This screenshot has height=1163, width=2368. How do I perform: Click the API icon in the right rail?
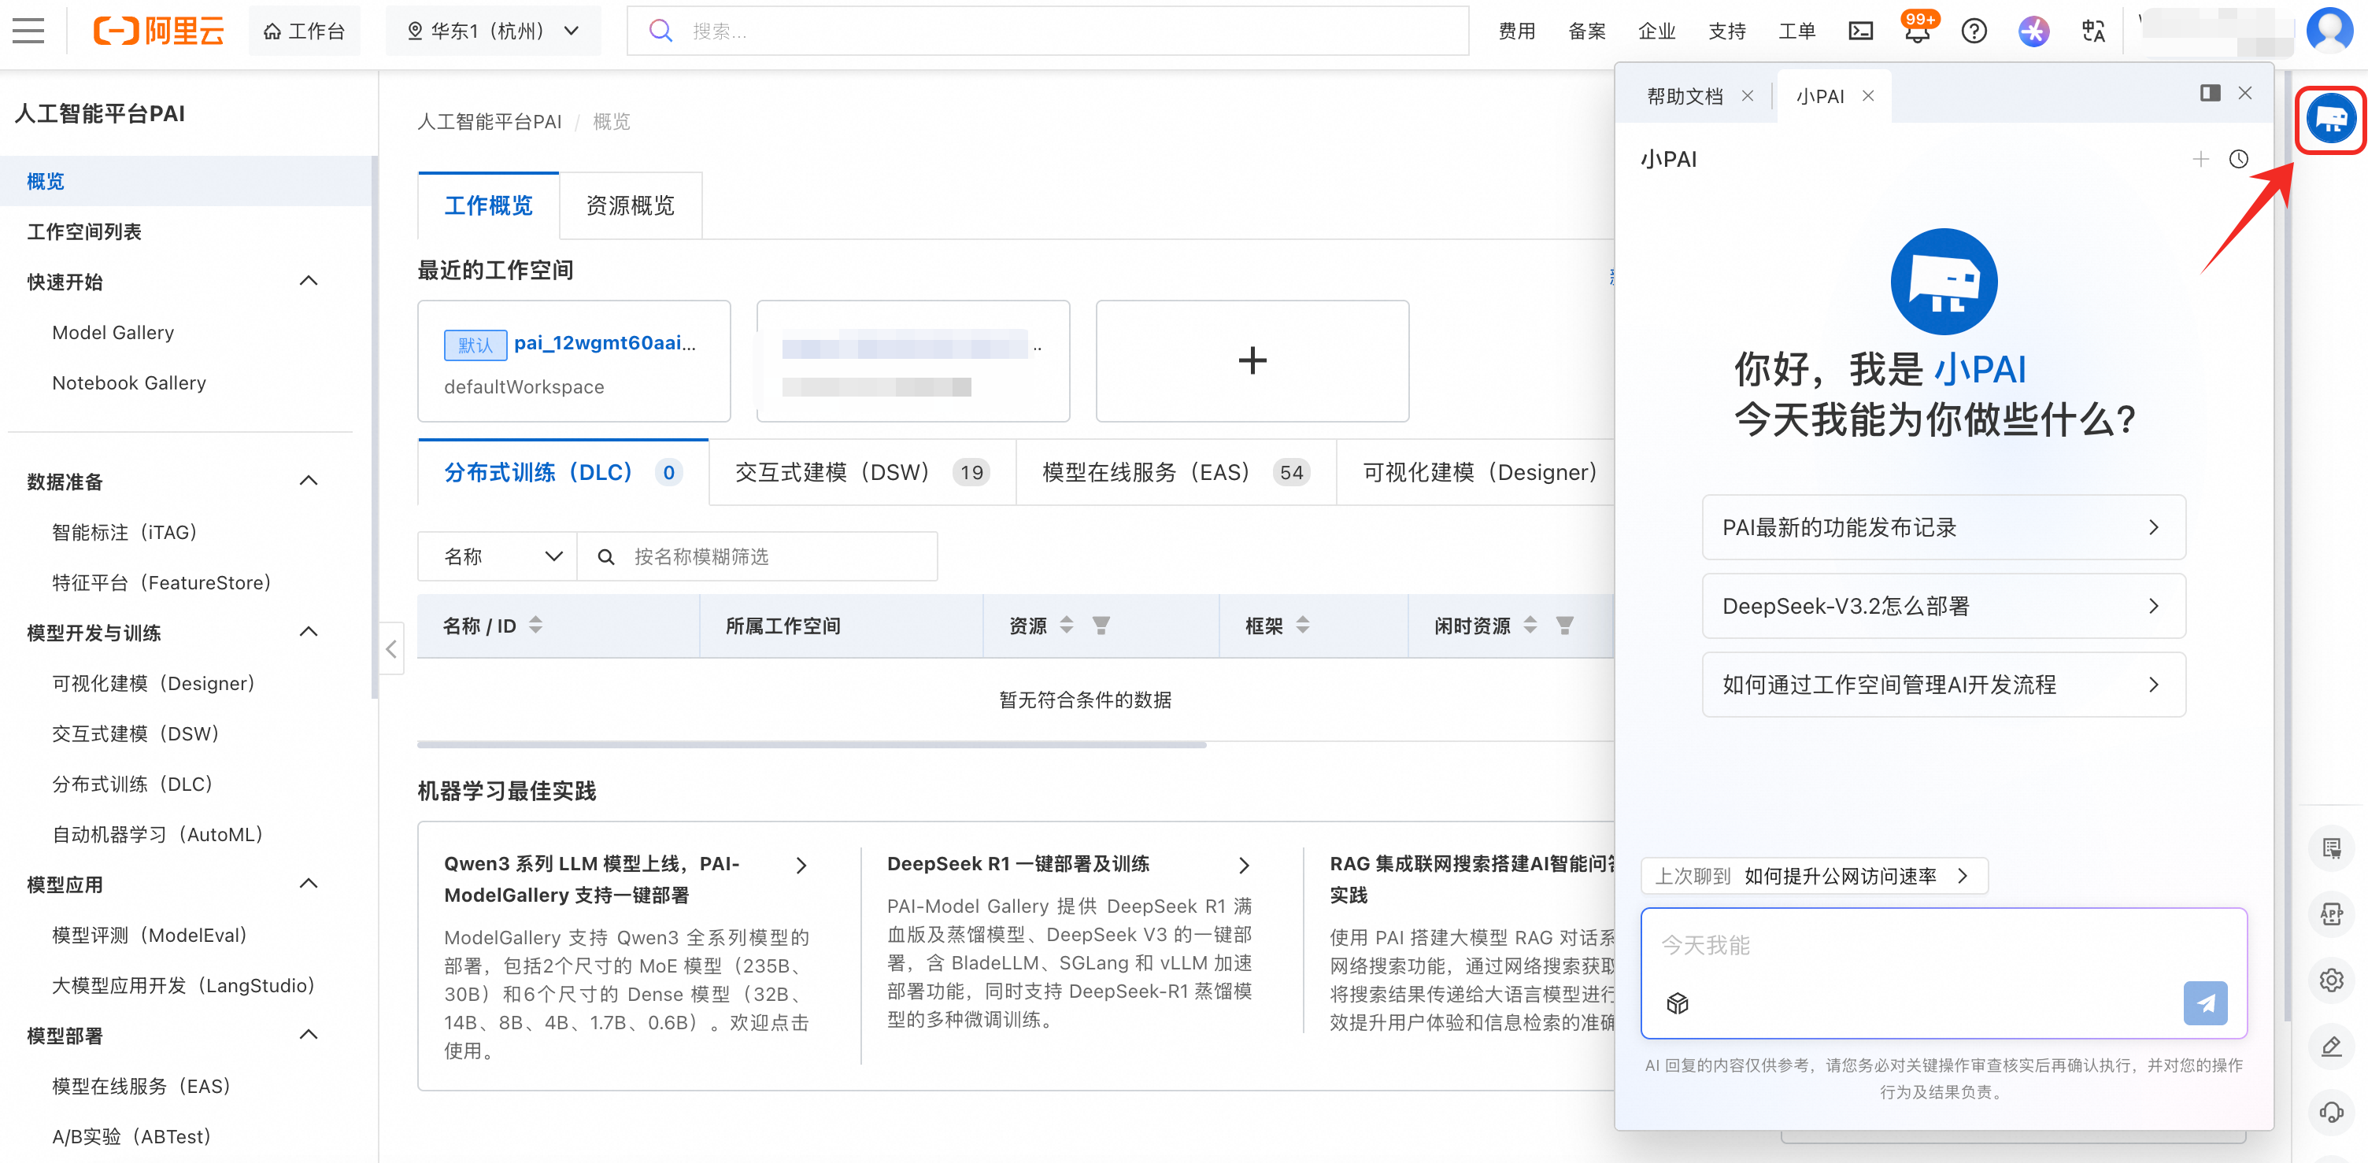coord(2331,913)
